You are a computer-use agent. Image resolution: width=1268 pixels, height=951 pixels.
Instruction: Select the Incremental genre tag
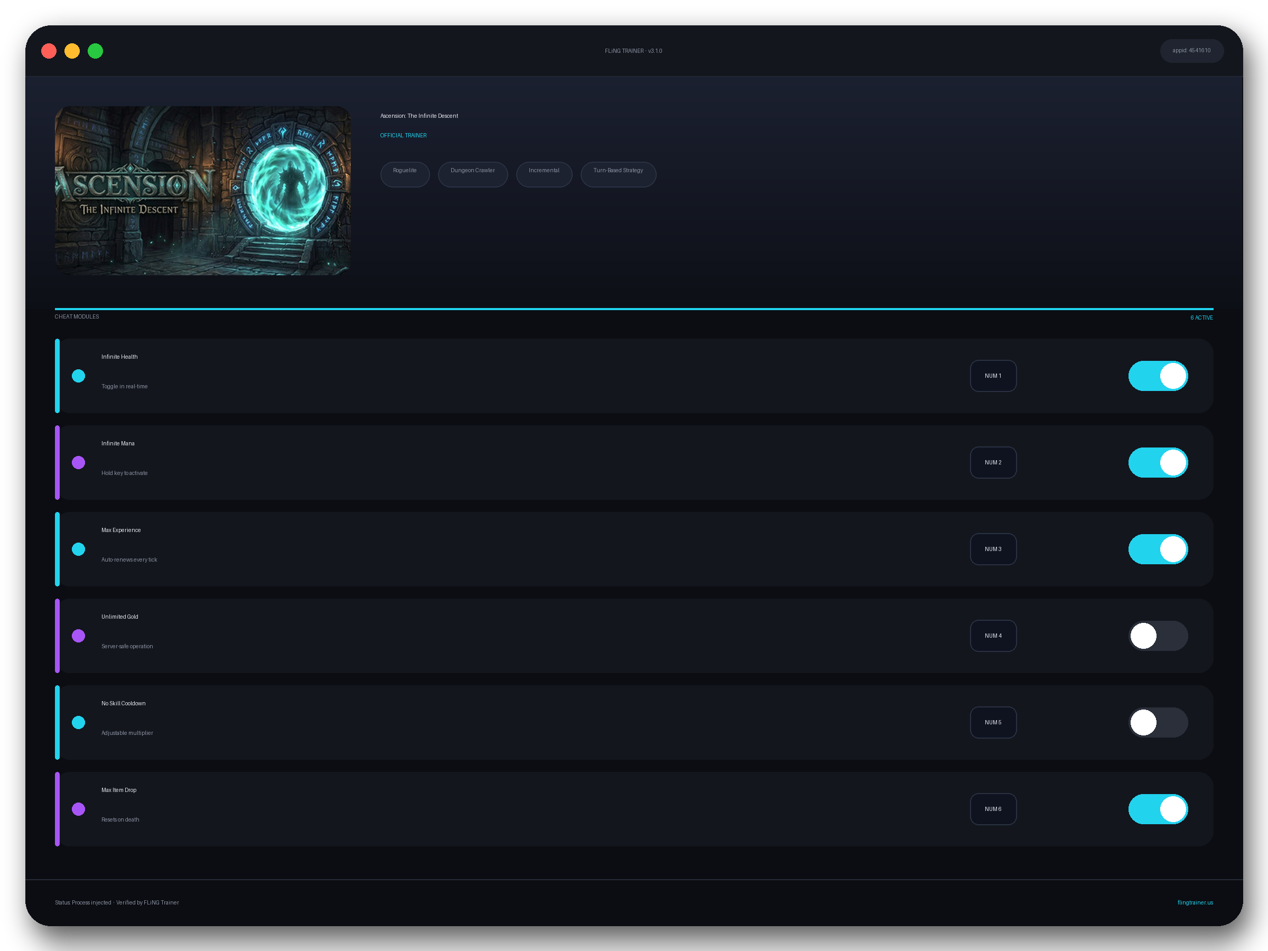tap(544, 174)
